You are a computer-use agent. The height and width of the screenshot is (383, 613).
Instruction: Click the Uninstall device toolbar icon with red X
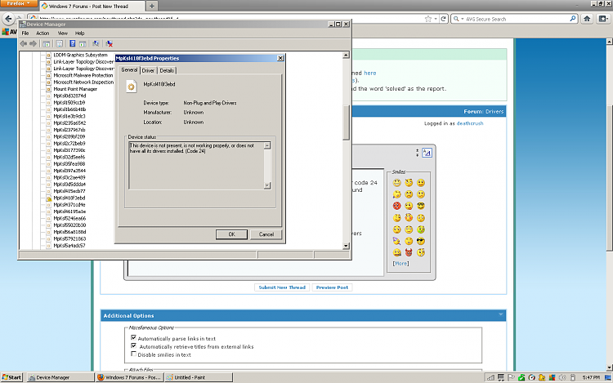109,44
